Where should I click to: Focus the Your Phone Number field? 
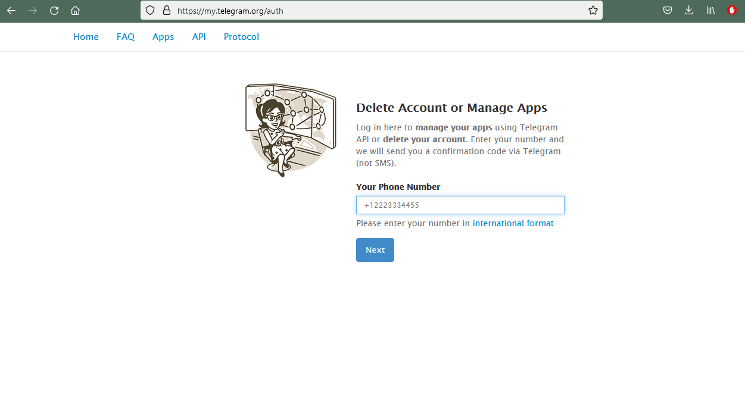460,205
